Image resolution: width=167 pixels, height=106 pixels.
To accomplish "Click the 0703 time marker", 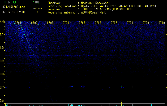I will click(x=50, y=23).
